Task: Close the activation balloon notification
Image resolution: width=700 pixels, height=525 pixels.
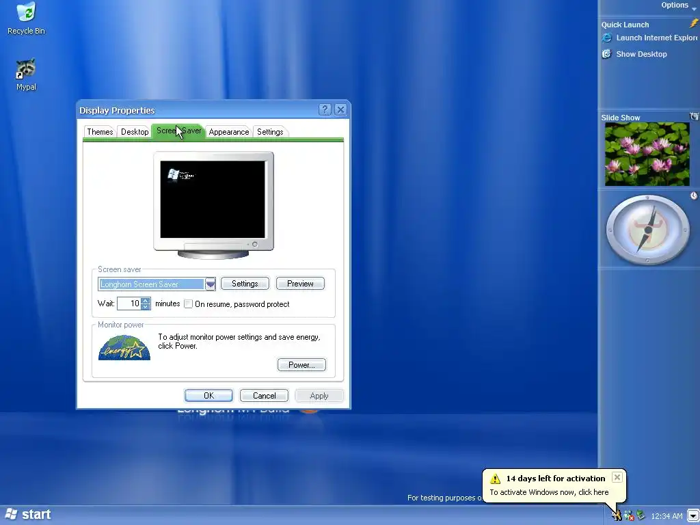Action: coord(617,477)
